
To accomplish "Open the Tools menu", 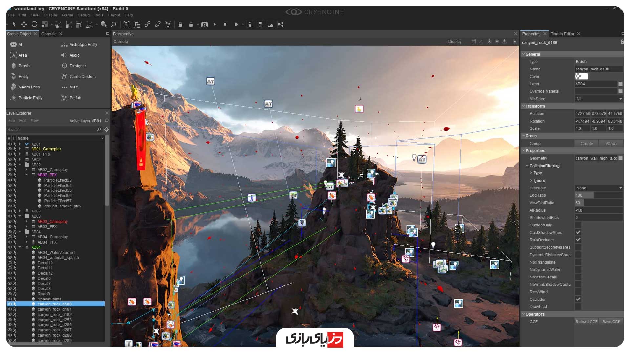I will 98,15.
